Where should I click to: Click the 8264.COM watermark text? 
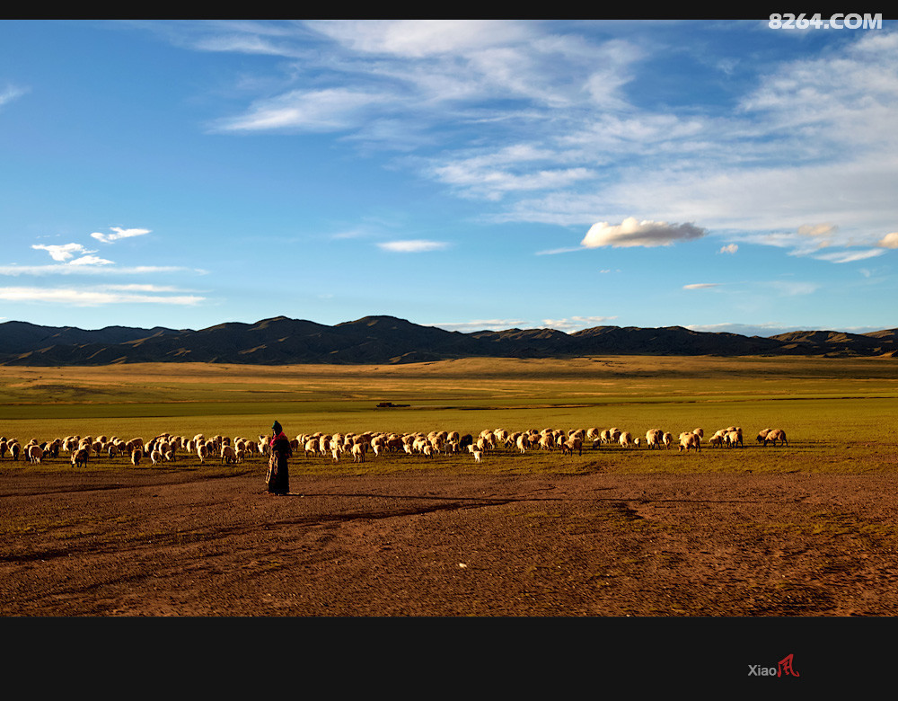click(x=824, y=21)
